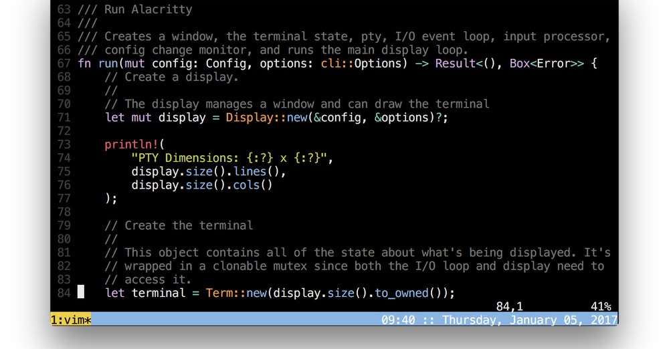Click comment 'access it.' on line 83

point(159,279)
